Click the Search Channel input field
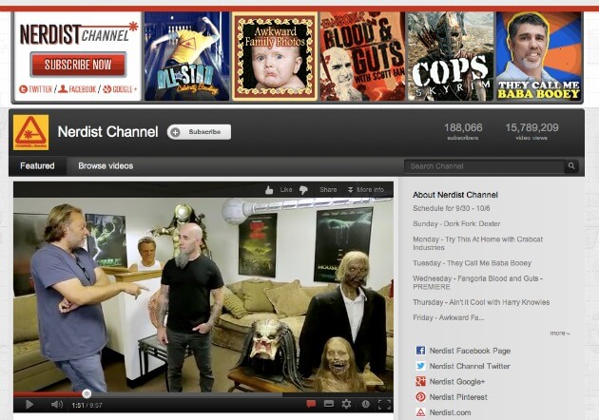The height and width of the screenshot is (420, 599). (x=485, y=166)
